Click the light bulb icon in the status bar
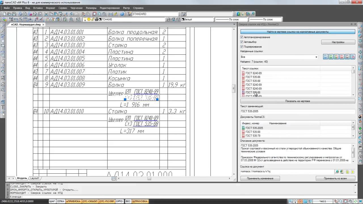Image resolution: width=363 pixels, height=204 pixels. tap(295, 201)
